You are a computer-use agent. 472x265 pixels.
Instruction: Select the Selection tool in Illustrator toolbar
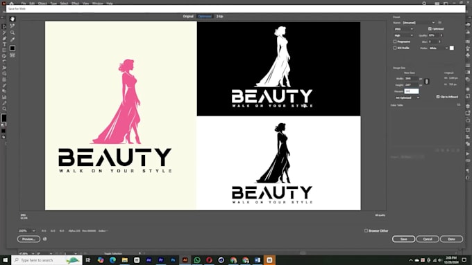click(4, 27)
